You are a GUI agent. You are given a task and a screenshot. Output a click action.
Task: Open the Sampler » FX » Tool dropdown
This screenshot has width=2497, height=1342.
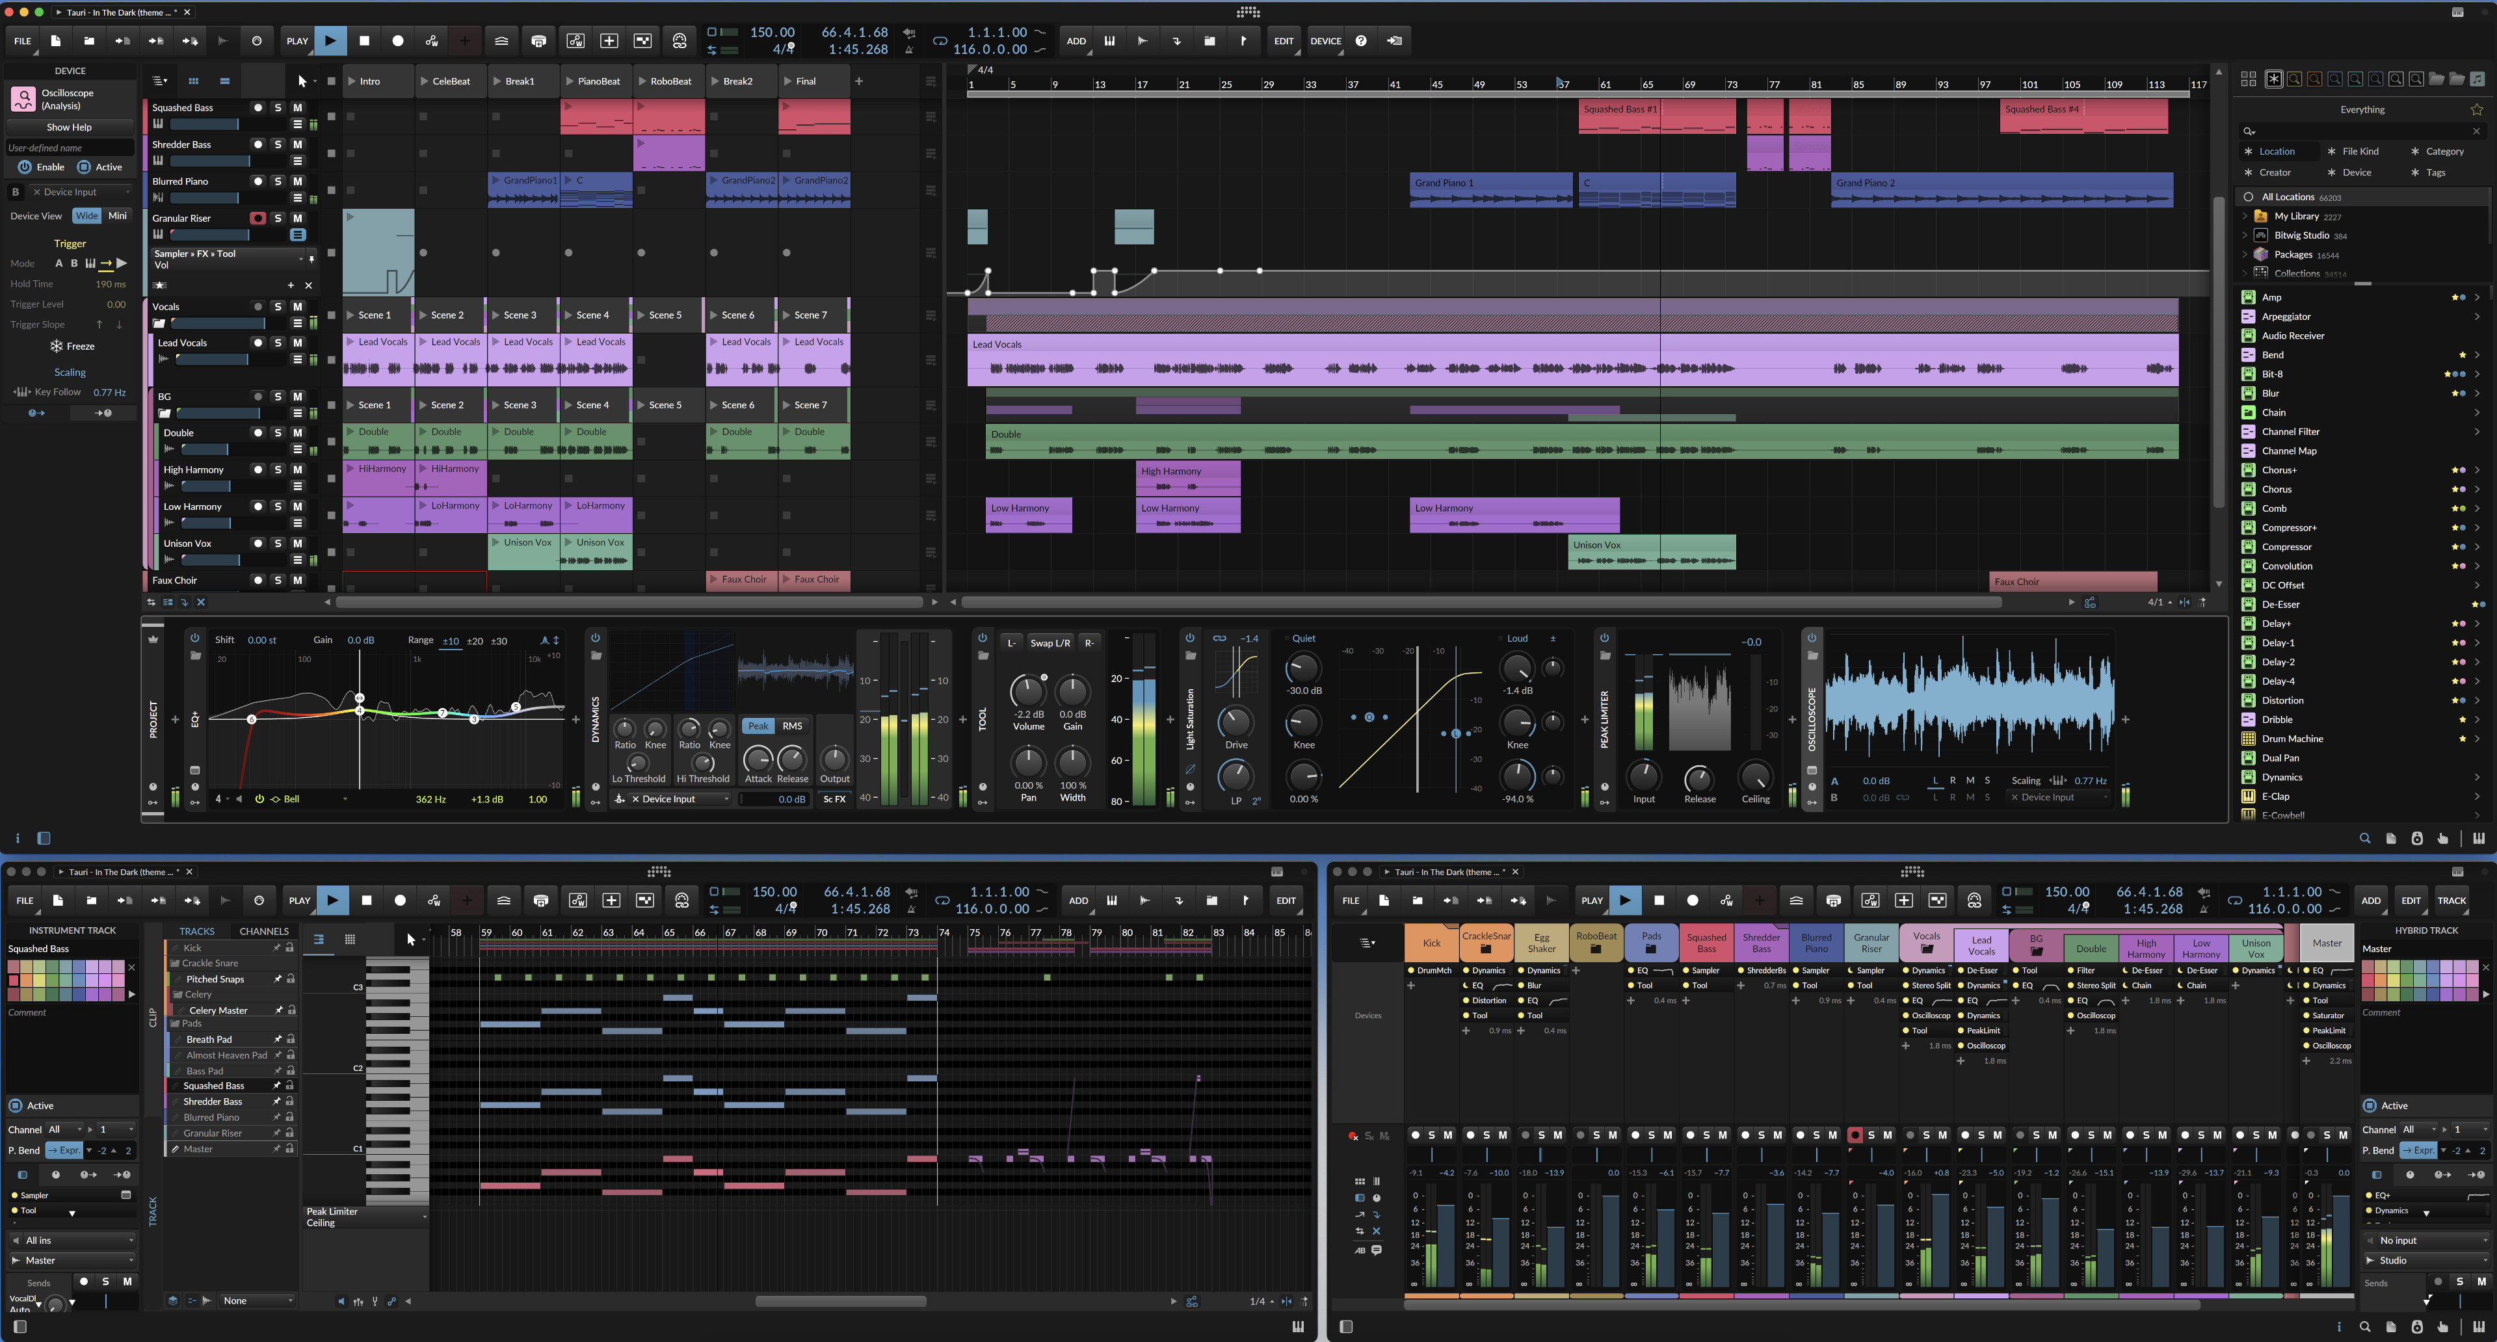tap(228, 259)
